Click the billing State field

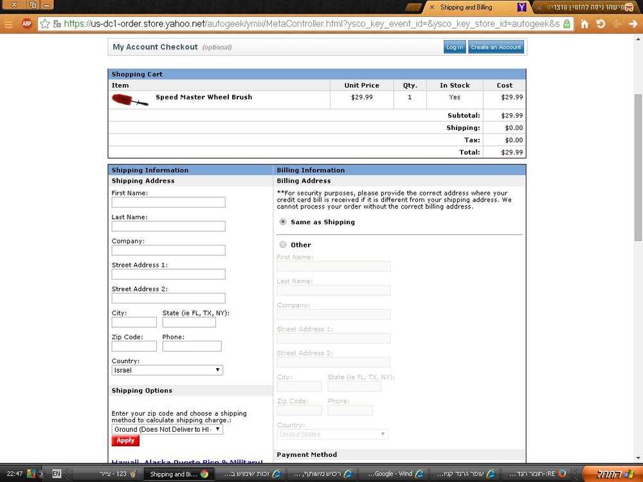pos(354,386)
